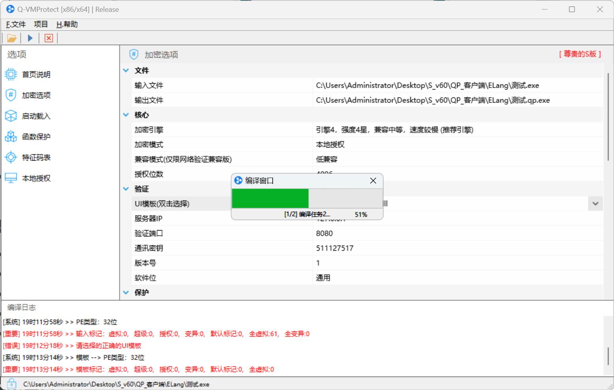The image size is (614, 390).
Task: Collapse the 核心 section chevron
Action: [126, 115]
